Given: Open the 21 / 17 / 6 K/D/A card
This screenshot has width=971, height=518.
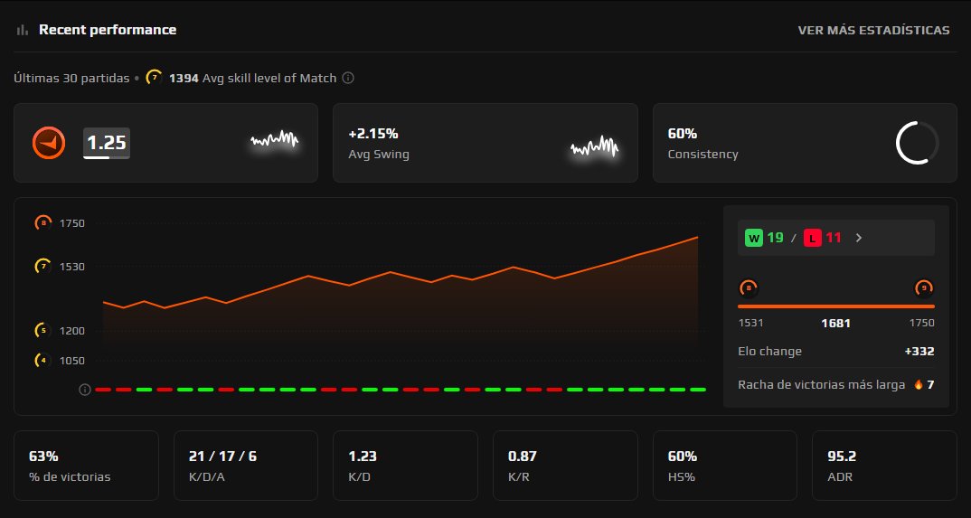Looking at the screenshot, I should [246, 466].
